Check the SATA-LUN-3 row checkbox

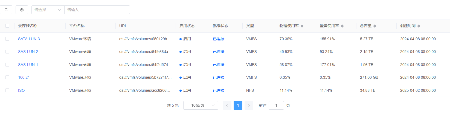7,39
